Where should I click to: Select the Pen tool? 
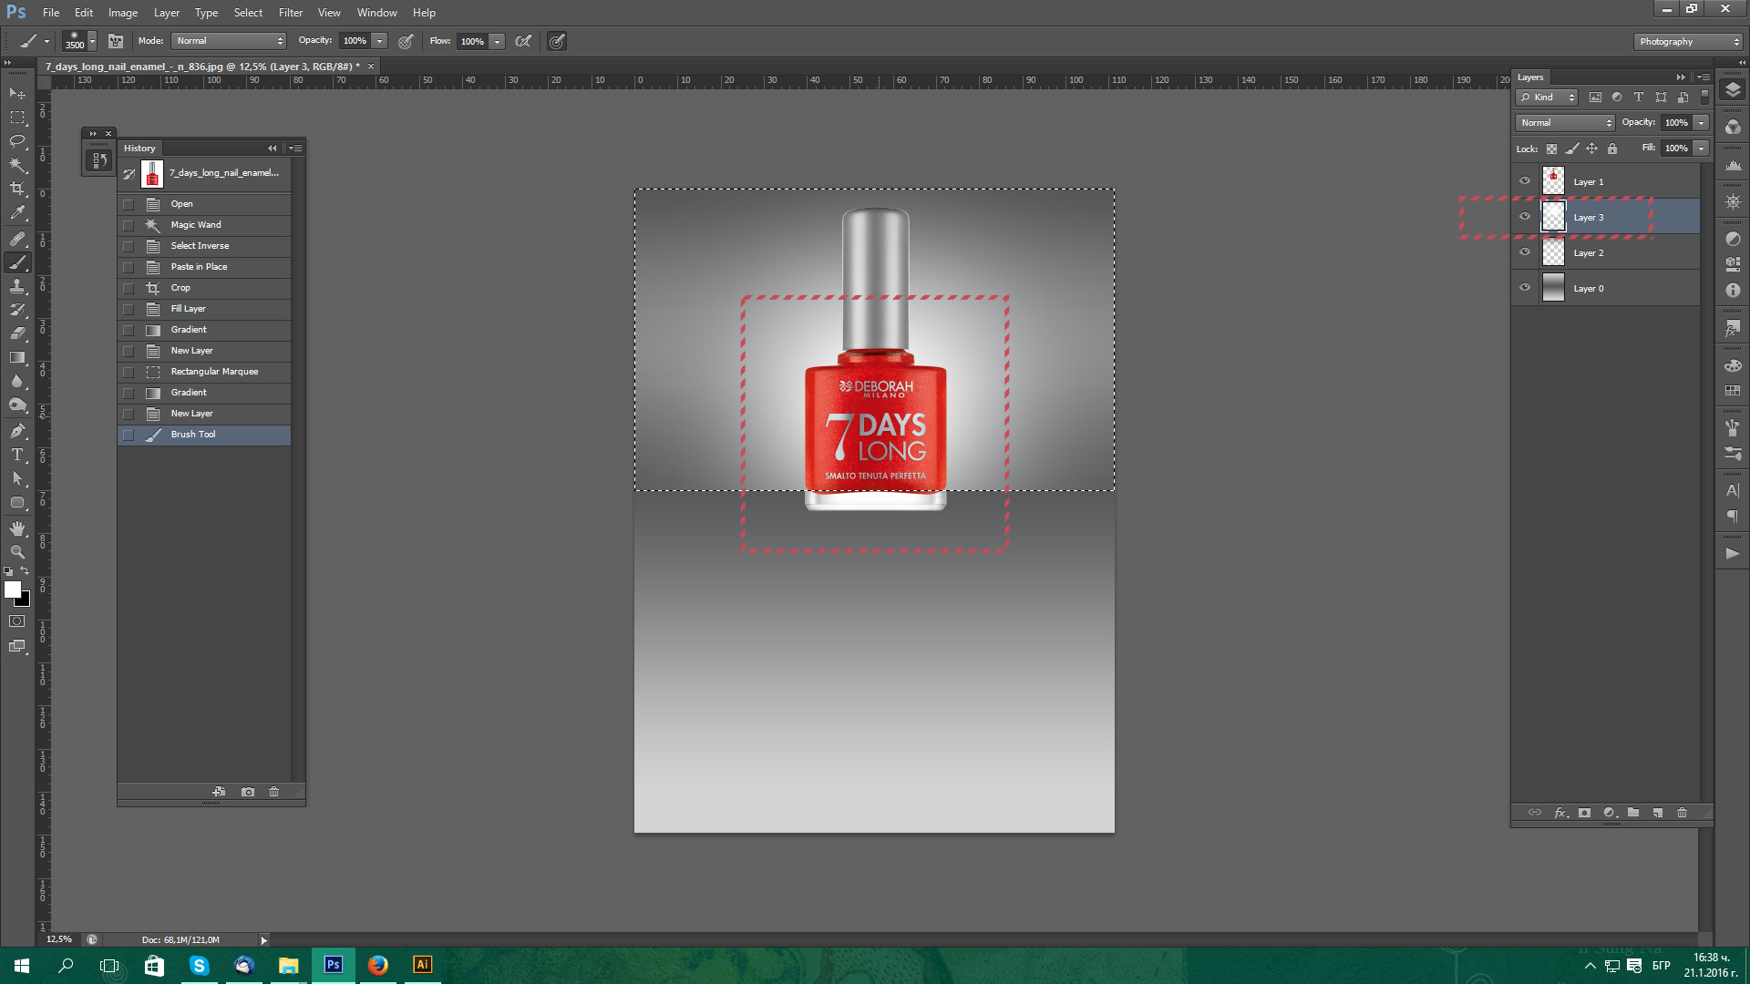[17, 431]
